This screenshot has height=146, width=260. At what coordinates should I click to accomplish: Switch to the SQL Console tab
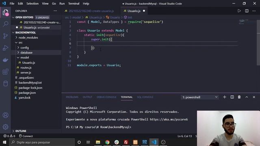pos(145,97)
